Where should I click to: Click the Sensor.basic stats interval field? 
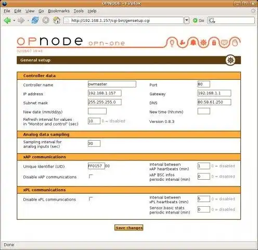pyautogui.click(x=204, y=209)
